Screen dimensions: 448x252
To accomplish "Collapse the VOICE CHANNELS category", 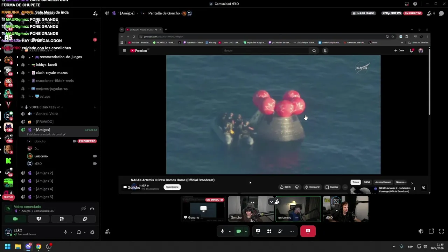I will coord(42,107).
